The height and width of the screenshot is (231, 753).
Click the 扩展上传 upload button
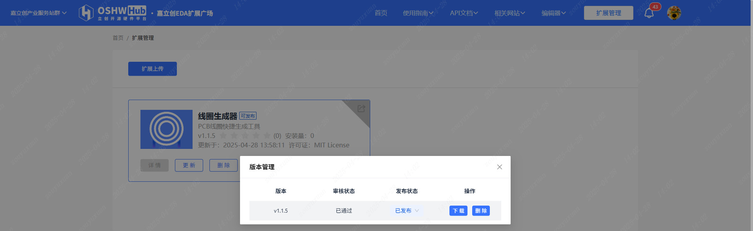(152, 69)
